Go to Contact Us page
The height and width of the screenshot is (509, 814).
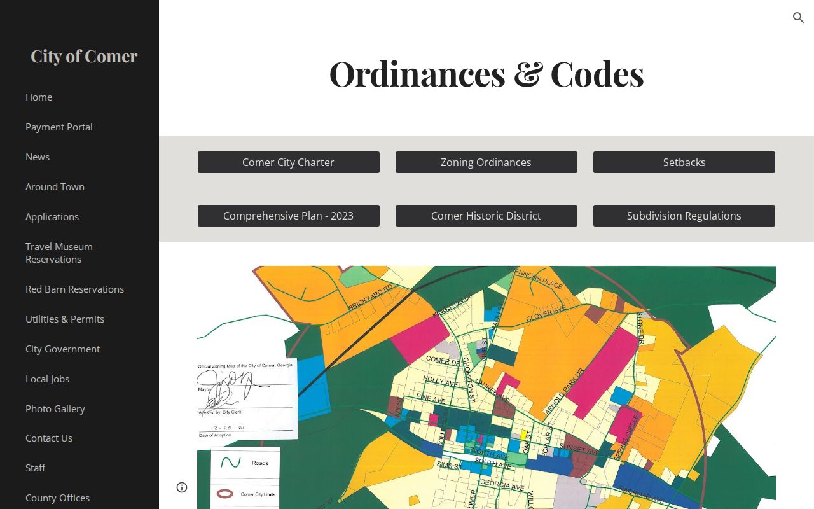49,438
